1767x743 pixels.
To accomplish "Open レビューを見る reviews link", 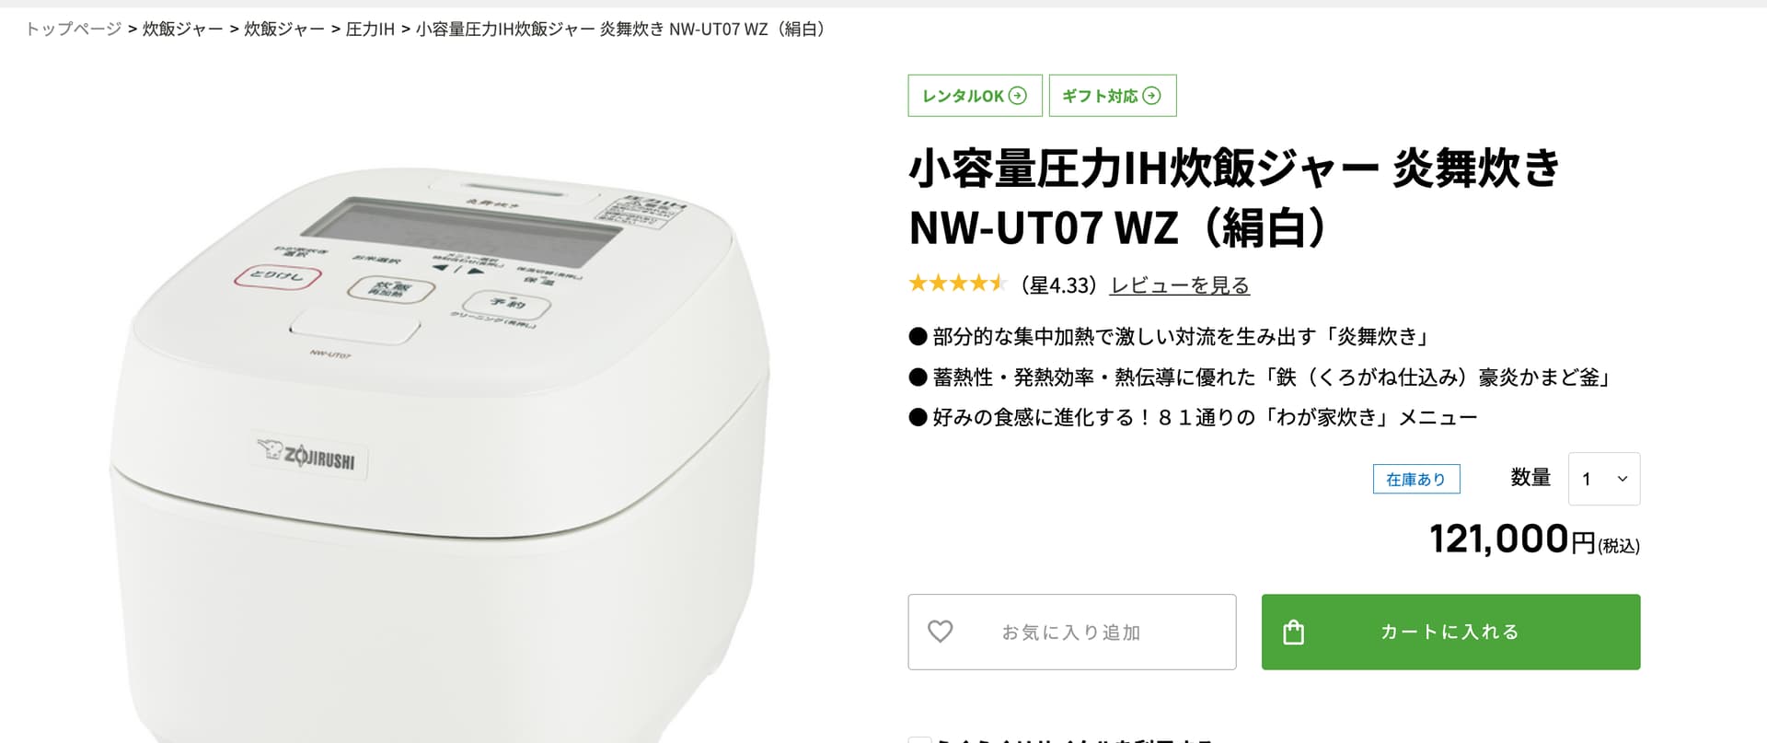I will [1180, 285].
